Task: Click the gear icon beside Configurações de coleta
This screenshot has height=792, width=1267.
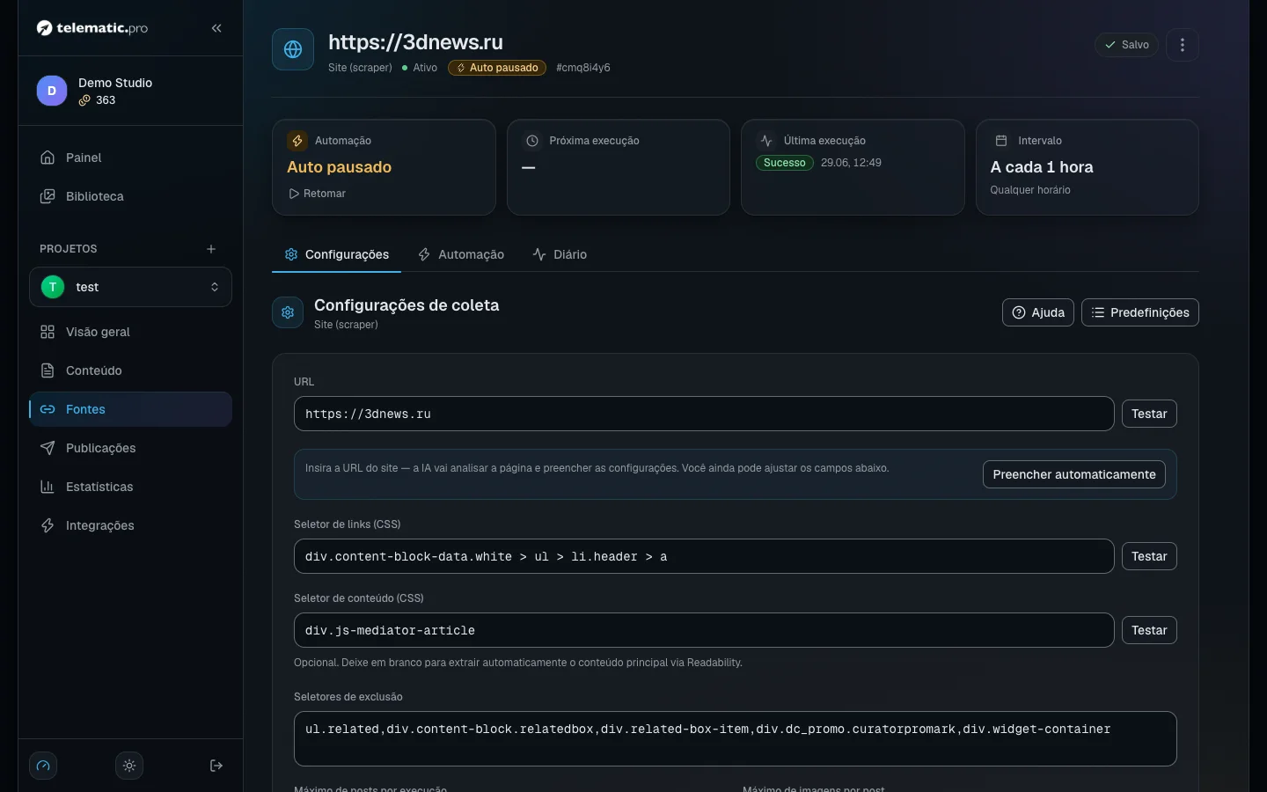Action: (x=288, y=312)
